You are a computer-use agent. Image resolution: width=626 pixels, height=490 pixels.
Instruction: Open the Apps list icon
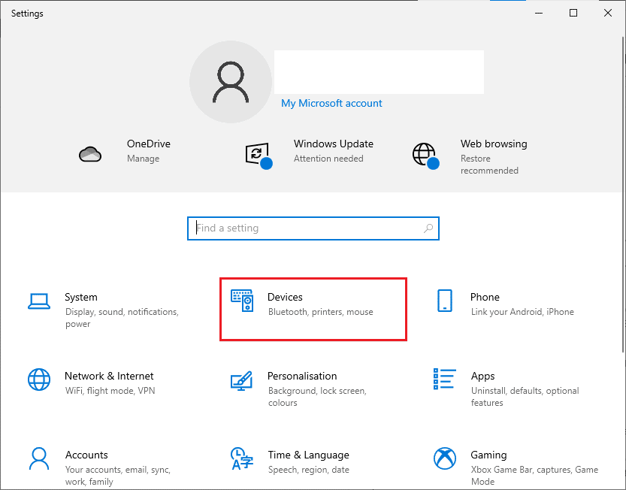445,379
